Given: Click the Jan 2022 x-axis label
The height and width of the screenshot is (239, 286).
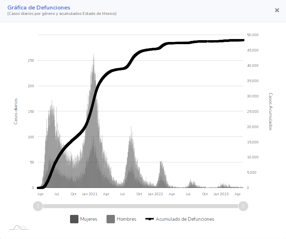Looking at the screenshot, I should (x=155, y=194).
